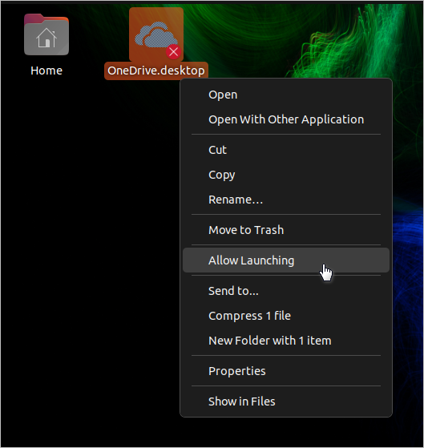The height and width of the screenshot is (448, 424).
Task: Choose Move to Trash
Action: [x=286, y=230]
